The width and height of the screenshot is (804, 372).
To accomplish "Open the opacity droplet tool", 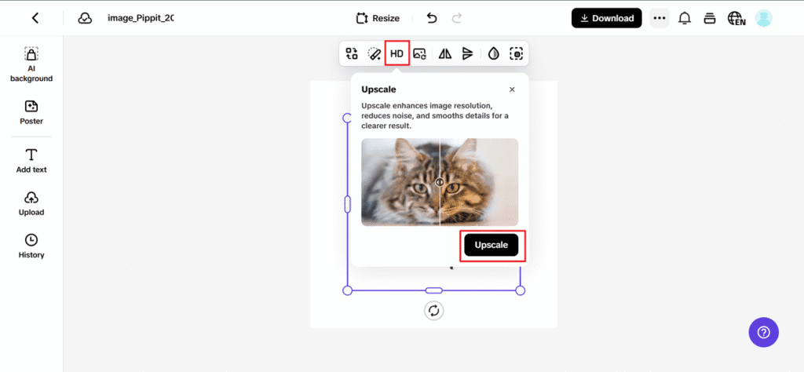I will [x=494, y=53].
